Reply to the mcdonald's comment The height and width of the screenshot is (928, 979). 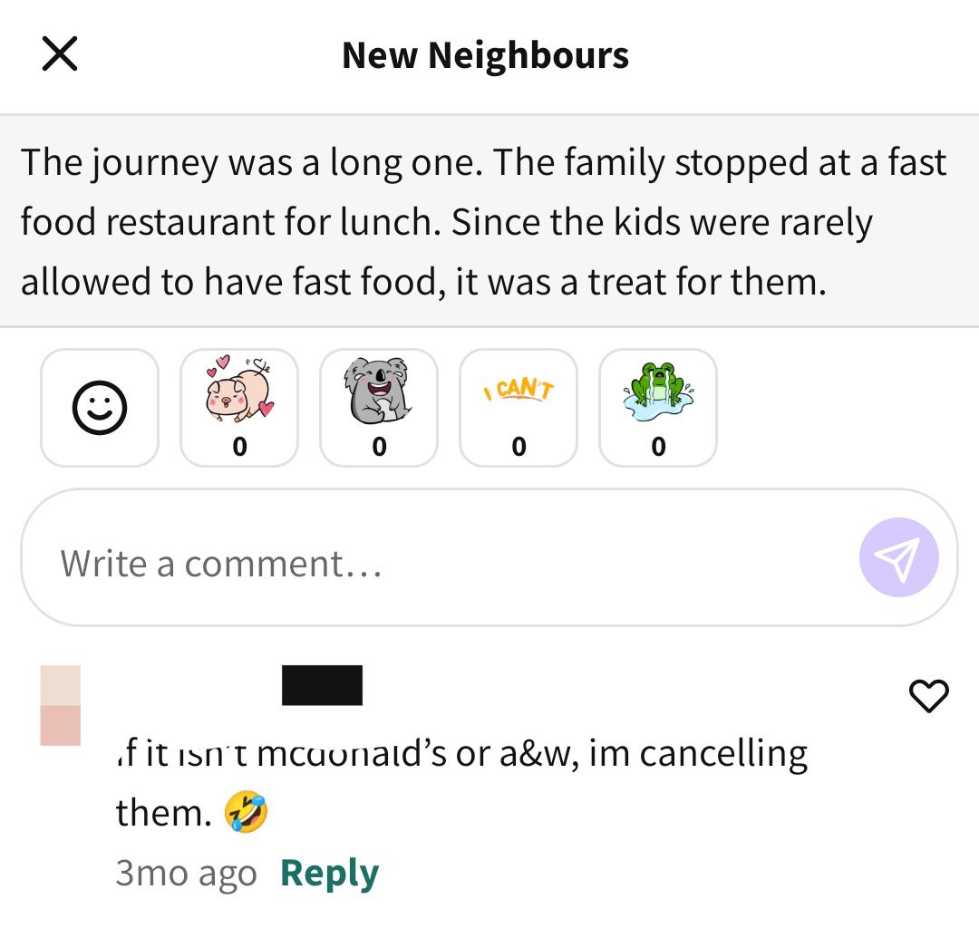tap(330, 873)
